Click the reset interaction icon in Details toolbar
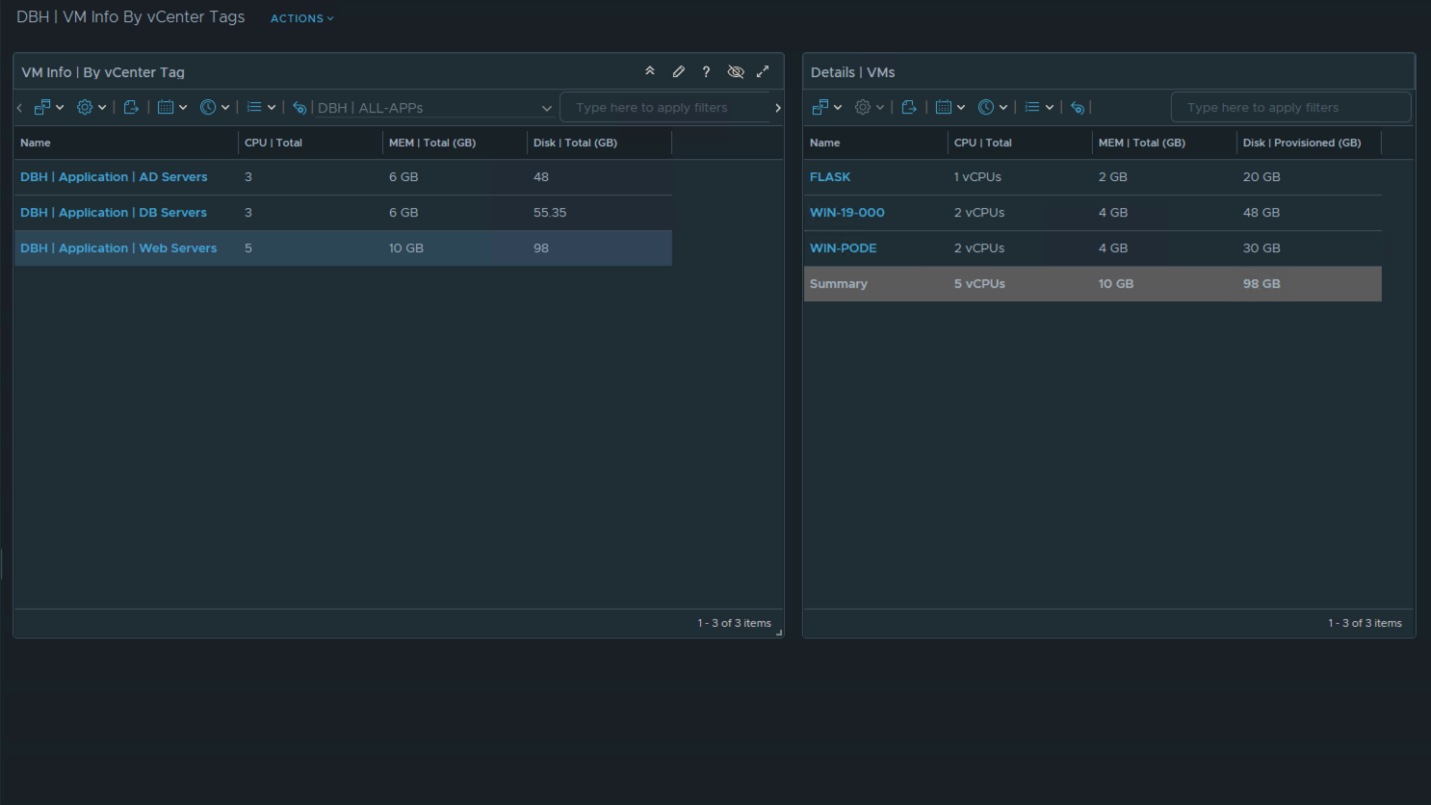Screen dimensions: 1431x805 (1078, 107)
